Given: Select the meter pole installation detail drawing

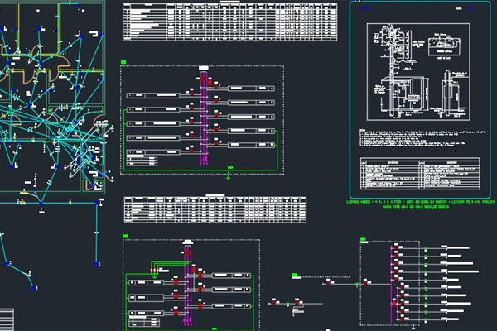Looking at the screenshot, I should [418, 72].
